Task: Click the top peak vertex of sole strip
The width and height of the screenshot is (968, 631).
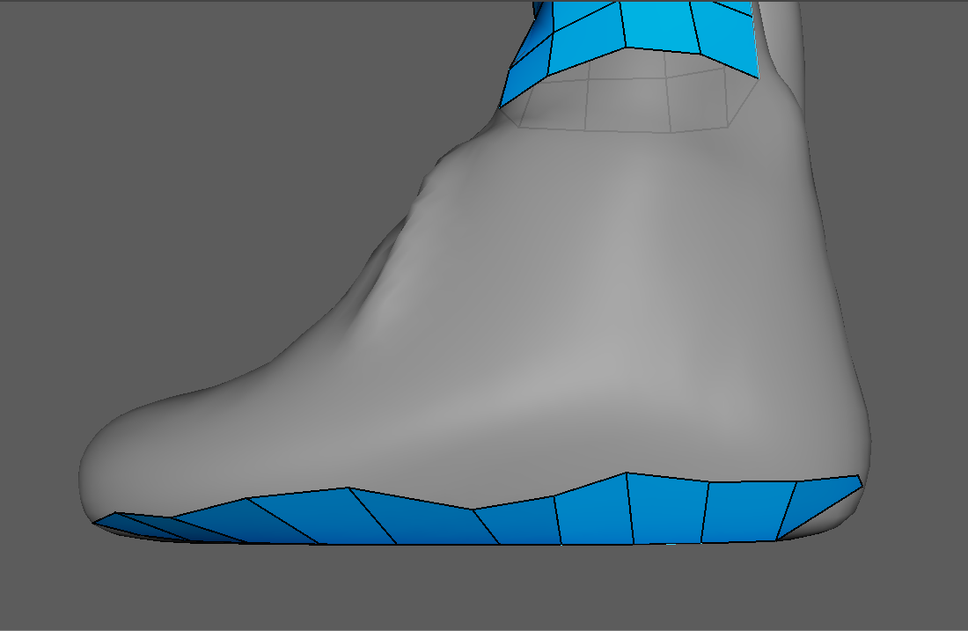Action: 627,473
